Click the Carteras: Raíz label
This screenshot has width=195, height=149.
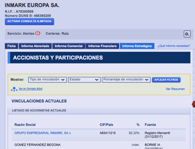(x=57, y=34)
